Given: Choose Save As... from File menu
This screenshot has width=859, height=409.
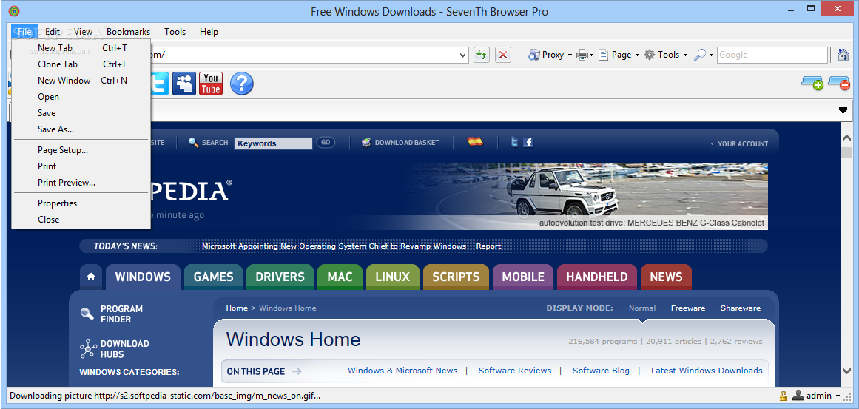Looking at the screenshot, I should 81,129.
